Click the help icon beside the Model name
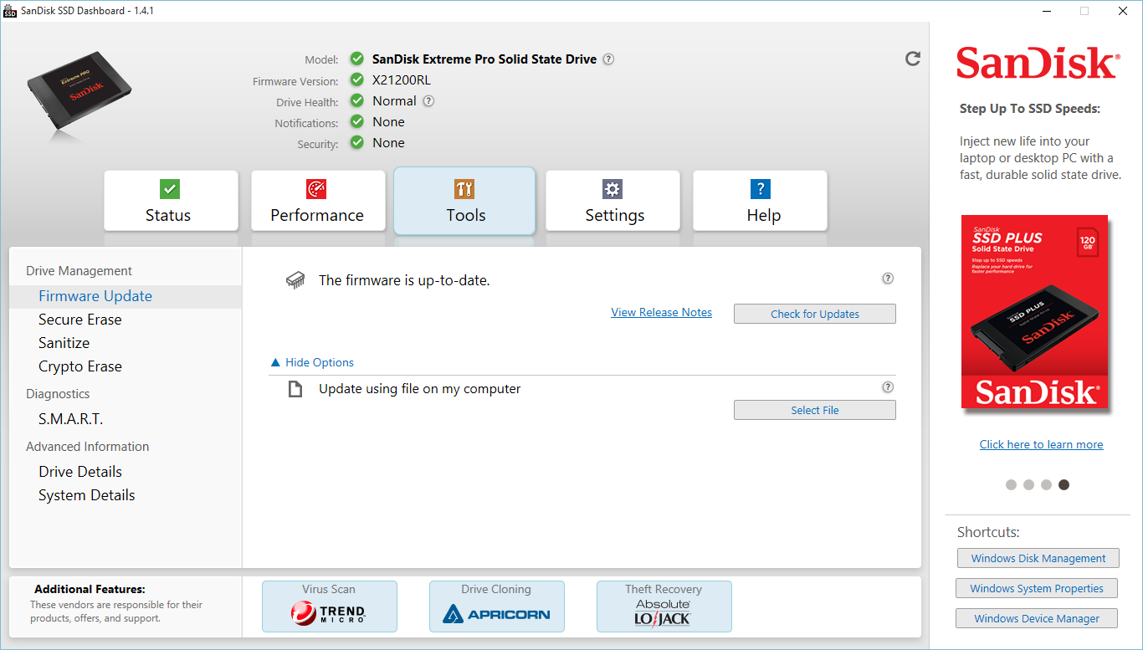This screenshot has height=650, width=1143. click(608, 59)
